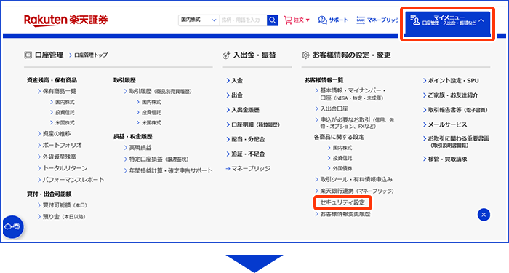509x273 pixels.
Task: Open お取引に関わる重要書面
Action: (457, 142)
